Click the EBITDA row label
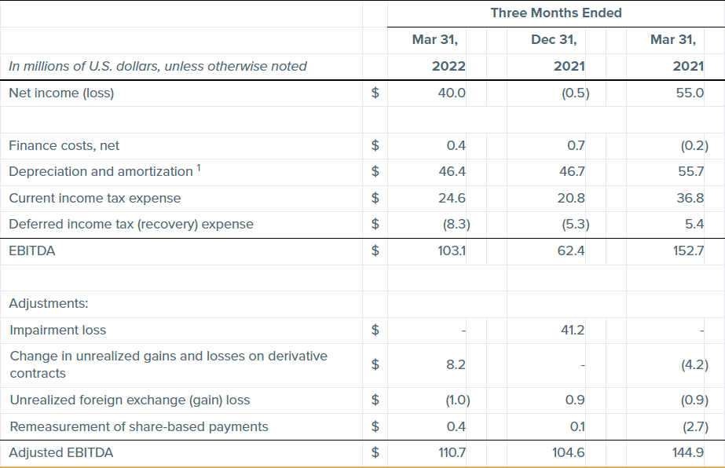725x468 pixels. [x=32, y=251]
